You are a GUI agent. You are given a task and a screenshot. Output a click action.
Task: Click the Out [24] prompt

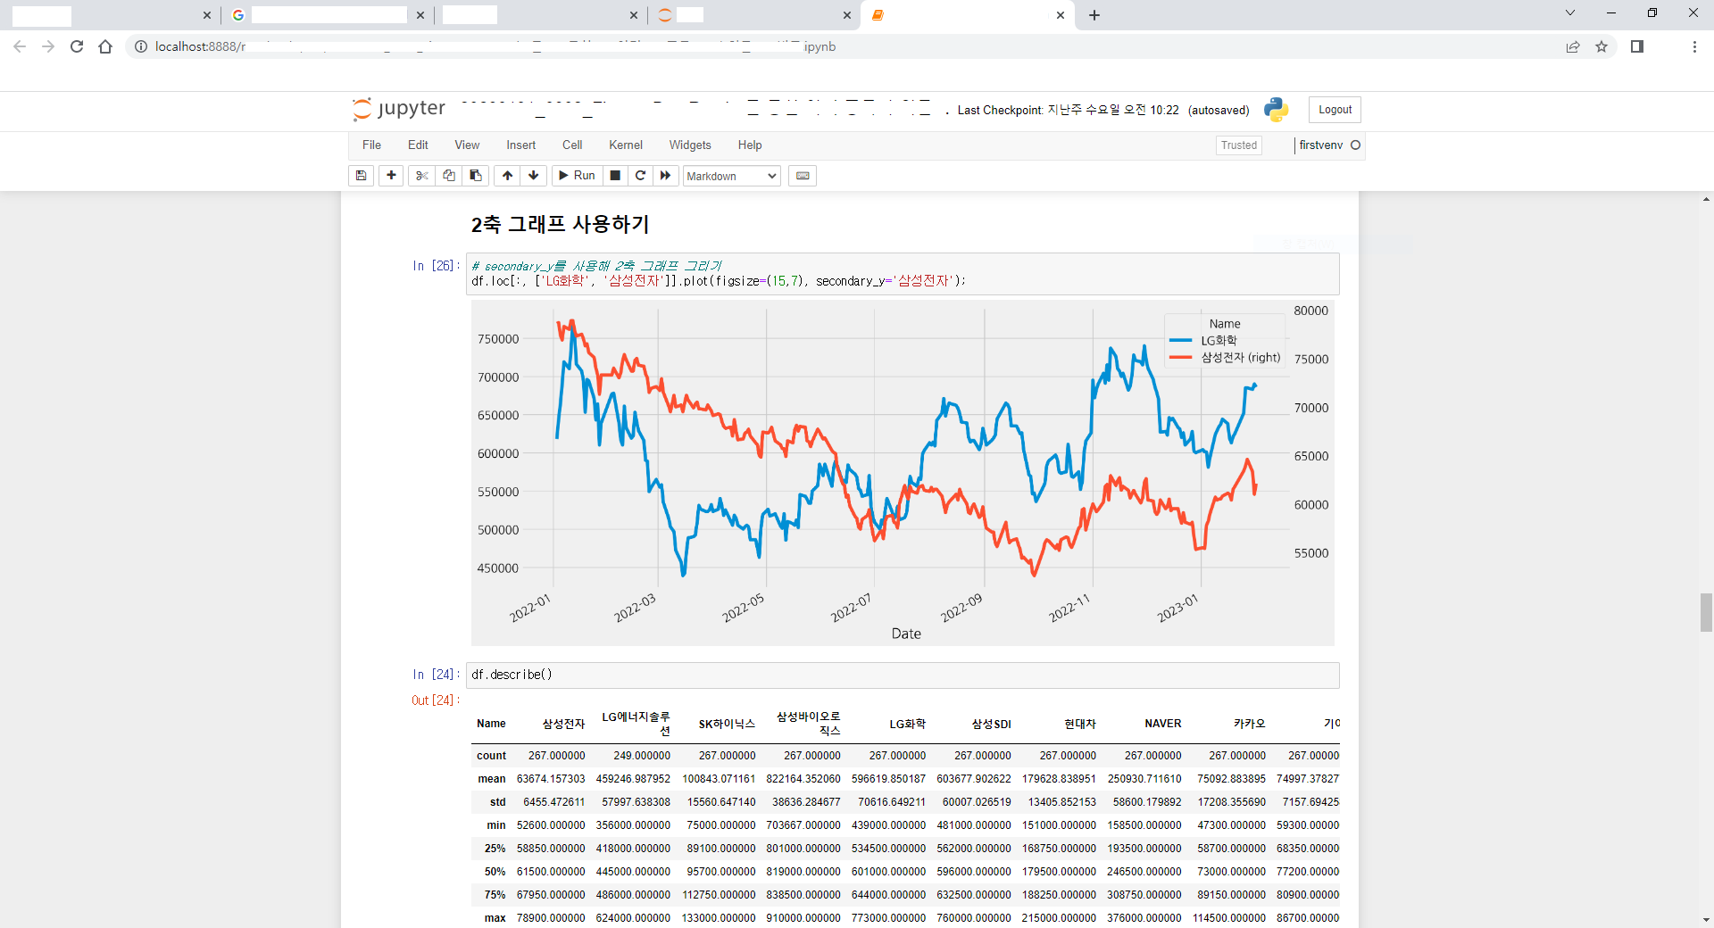coord(436,700)
